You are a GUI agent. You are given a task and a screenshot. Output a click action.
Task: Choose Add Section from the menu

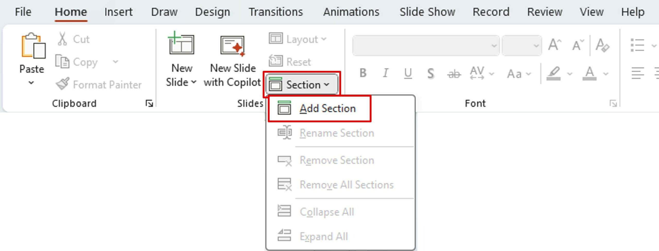point(327,109)
